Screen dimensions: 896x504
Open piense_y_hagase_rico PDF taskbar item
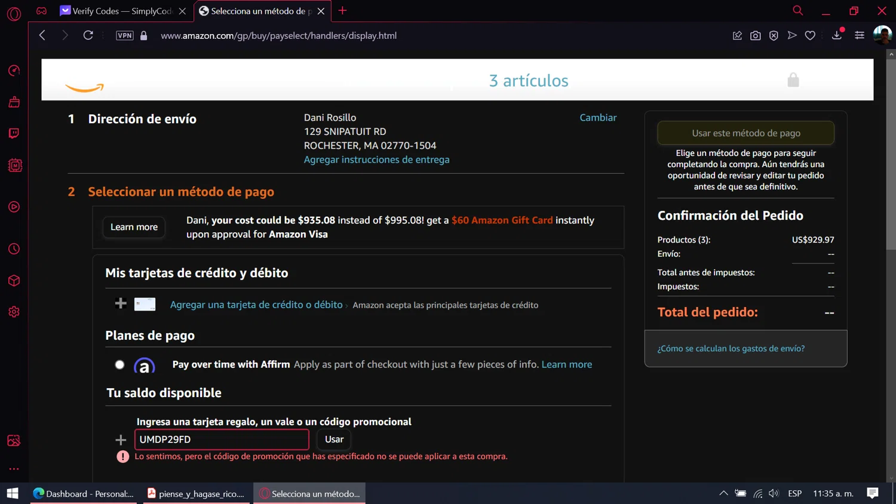tap(196, 493)
